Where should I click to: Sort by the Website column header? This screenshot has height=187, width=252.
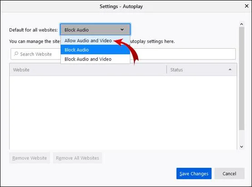click(x=88, y=70)
